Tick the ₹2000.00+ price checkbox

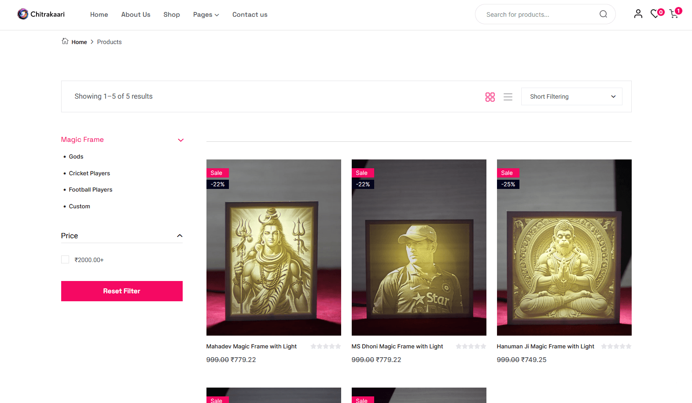point(65,260)
